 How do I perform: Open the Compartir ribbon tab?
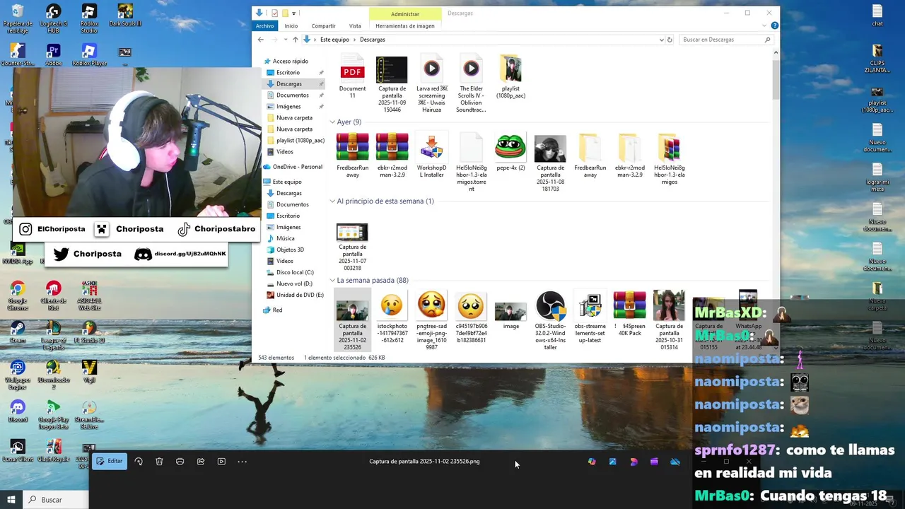(323, 25)
